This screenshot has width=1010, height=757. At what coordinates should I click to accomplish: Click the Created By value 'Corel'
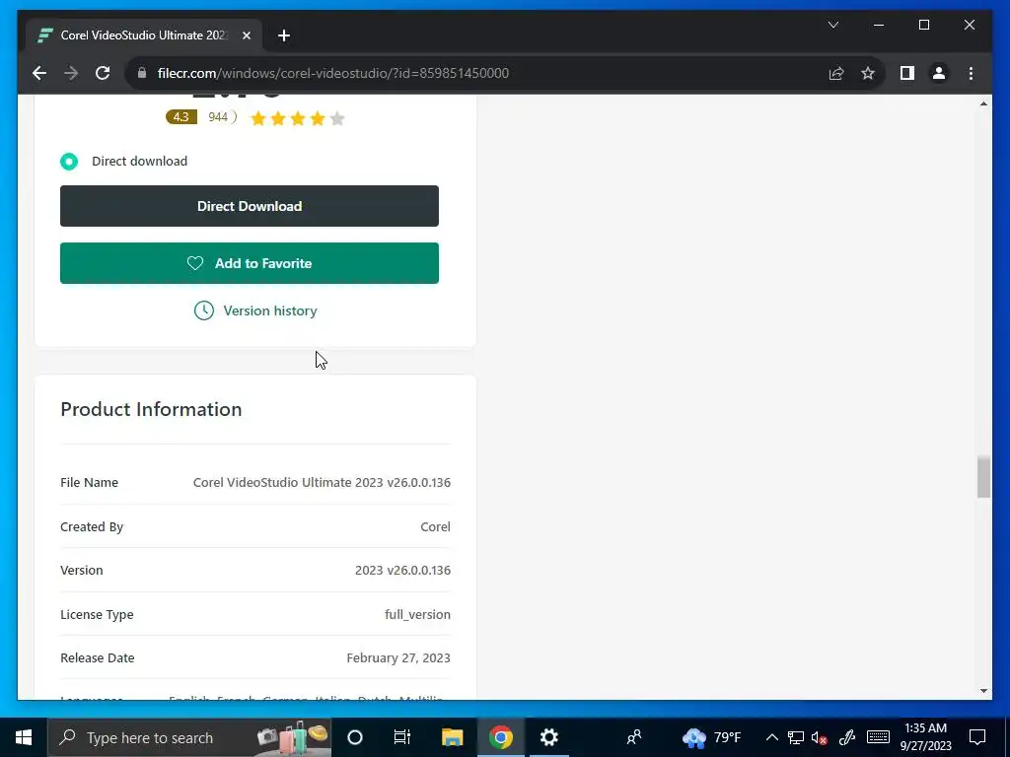(435, 526)
